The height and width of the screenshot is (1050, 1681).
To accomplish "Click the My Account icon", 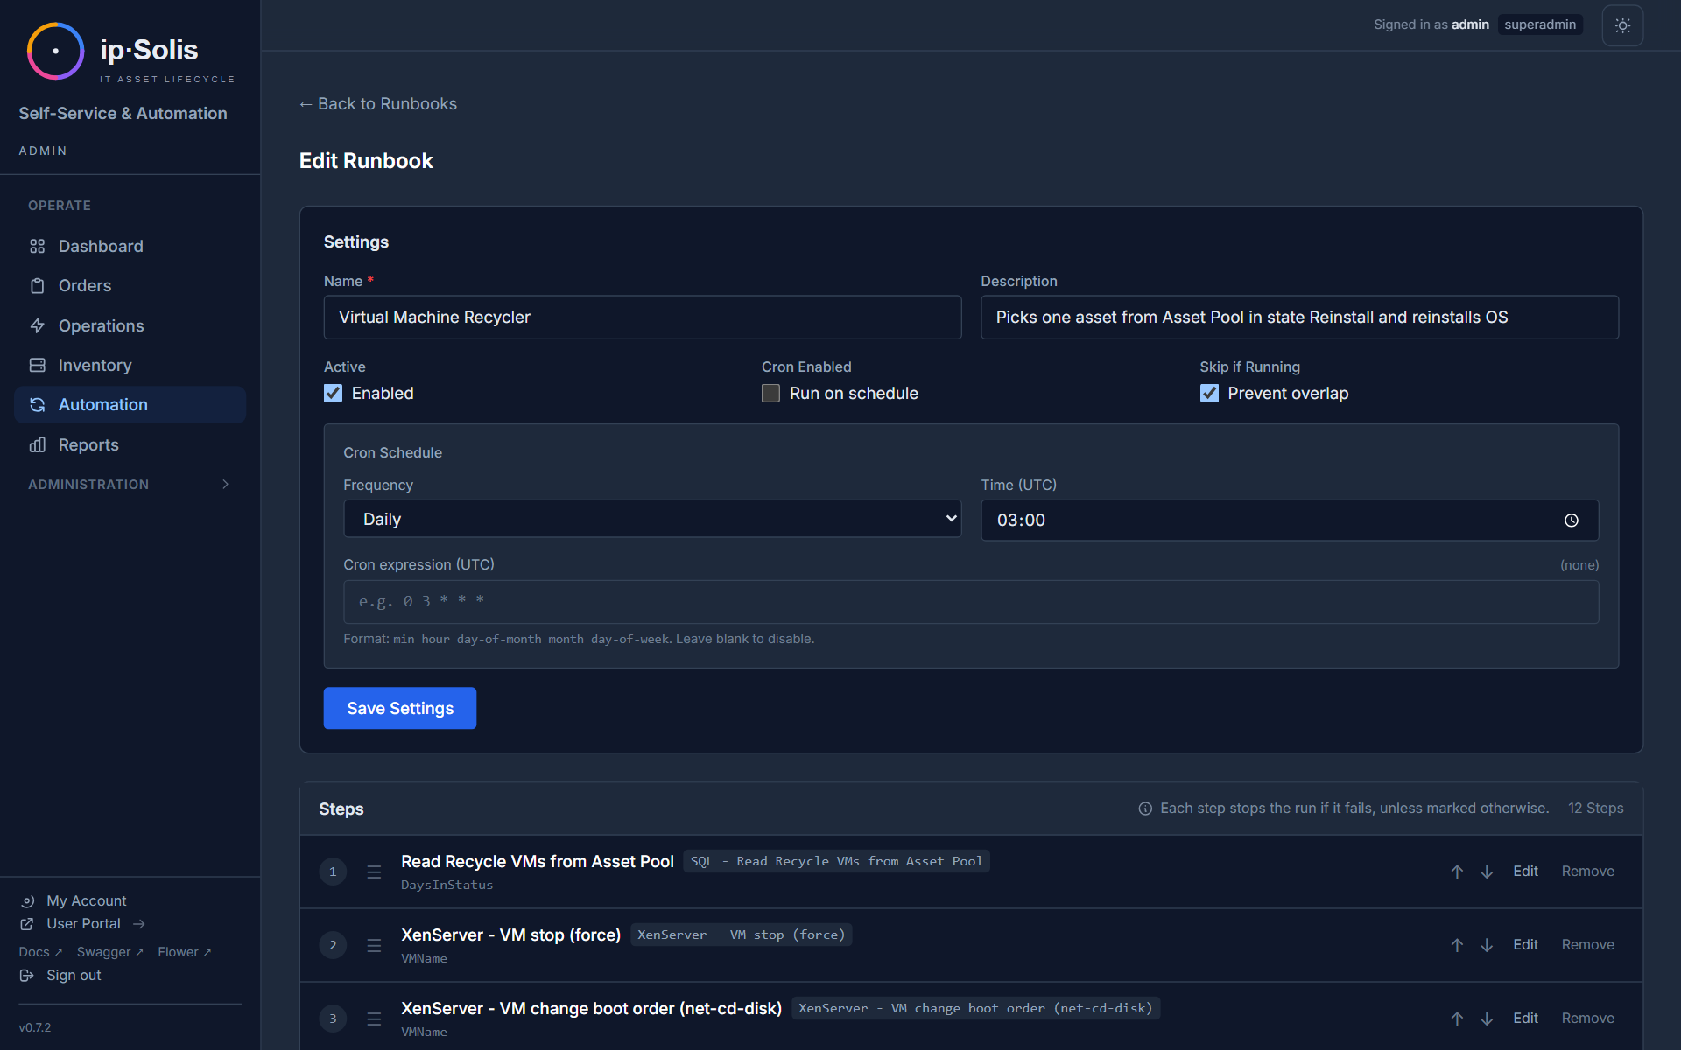I will tap(27, 901).
